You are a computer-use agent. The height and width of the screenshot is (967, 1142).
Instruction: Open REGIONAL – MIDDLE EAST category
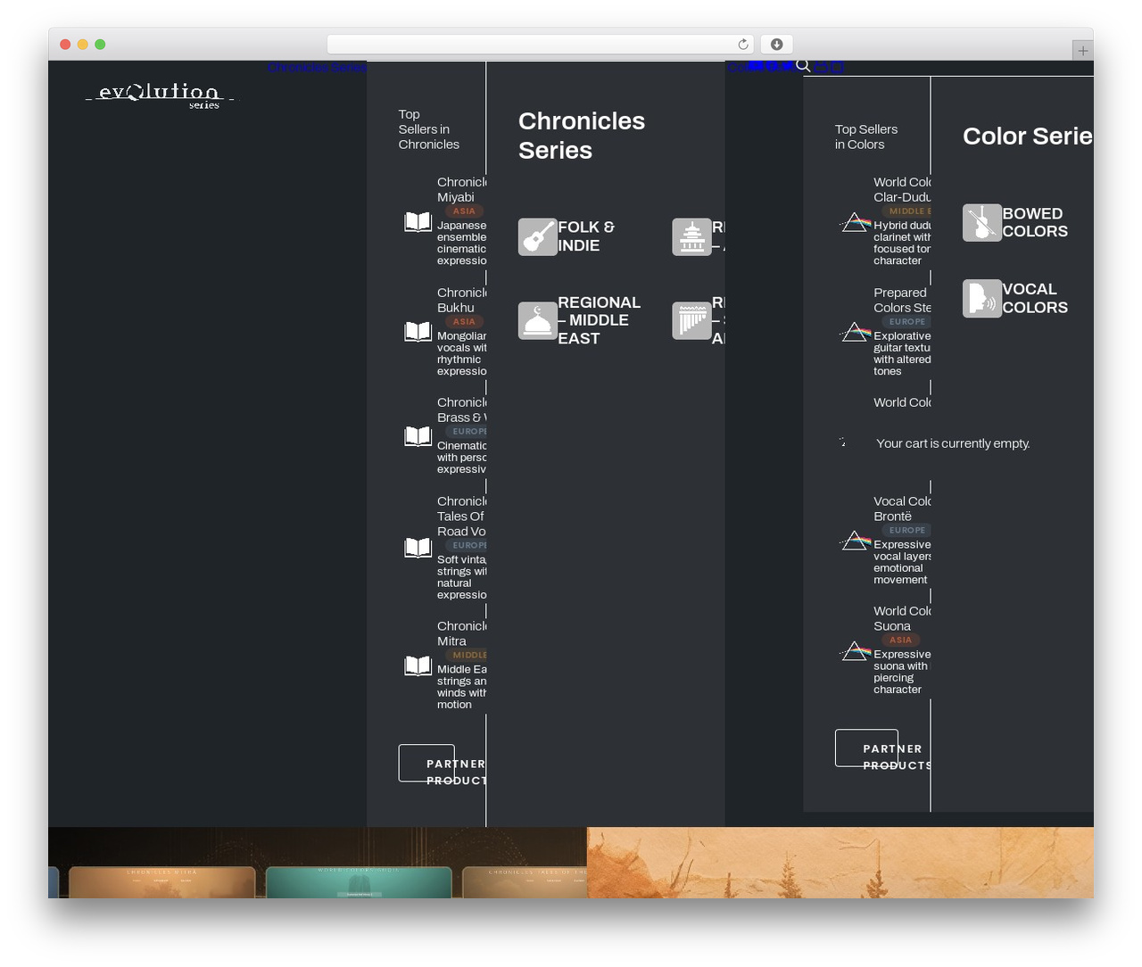click(x=599, y=320)
